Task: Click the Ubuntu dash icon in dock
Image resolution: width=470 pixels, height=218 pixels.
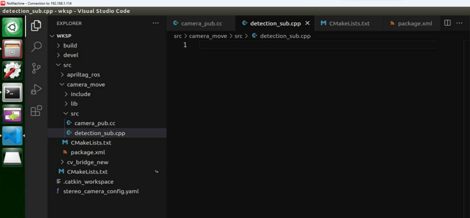Action: [x=13, y=27]
